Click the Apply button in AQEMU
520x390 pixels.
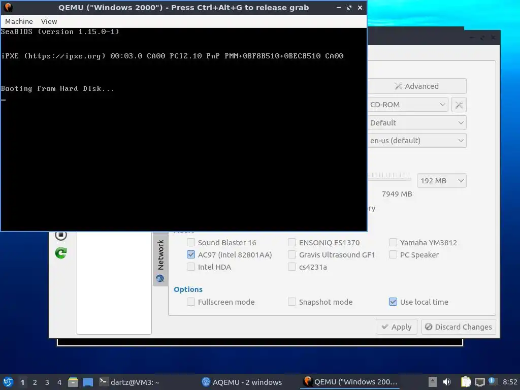point(396,327)
